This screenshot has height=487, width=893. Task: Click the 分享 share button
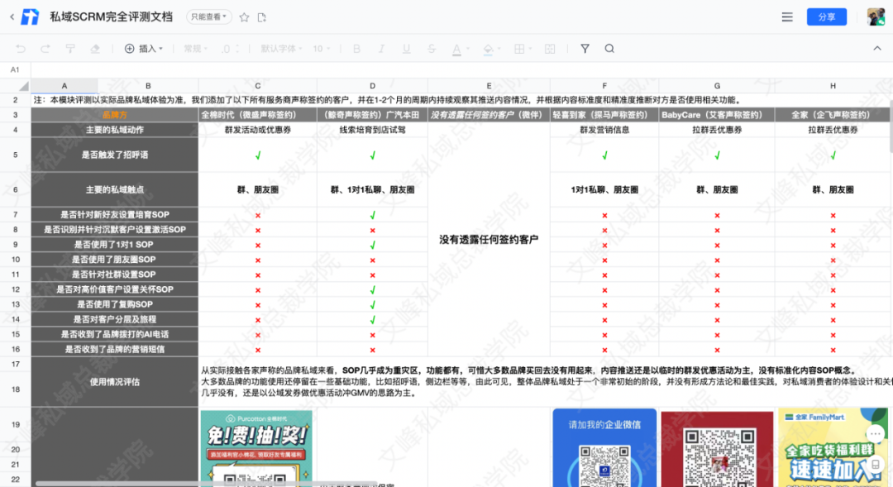(x=826, y=17)
